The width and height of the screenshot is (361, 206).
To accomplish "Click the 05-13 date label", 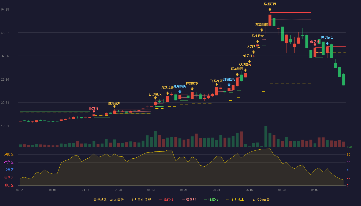I will point(151,190).
